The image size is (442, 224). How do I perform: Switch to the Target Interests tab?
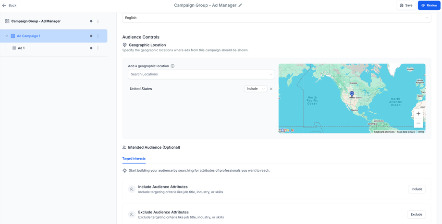(x=134, y=158)
